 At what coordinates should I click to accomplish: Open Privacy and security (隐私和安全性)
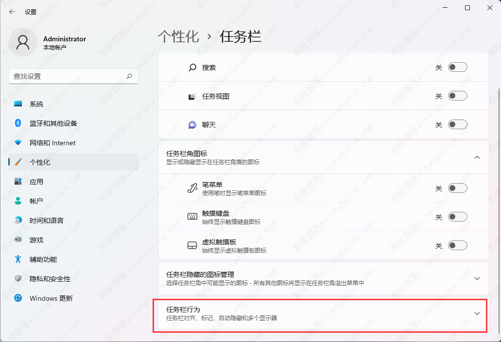click(x=50, y=279)
